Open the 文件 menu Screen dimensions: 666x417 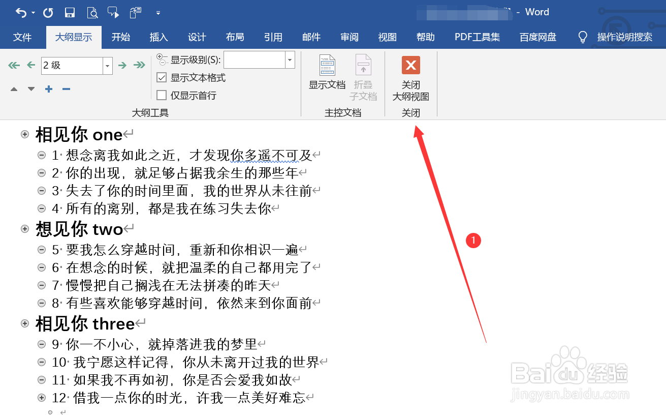23,37
